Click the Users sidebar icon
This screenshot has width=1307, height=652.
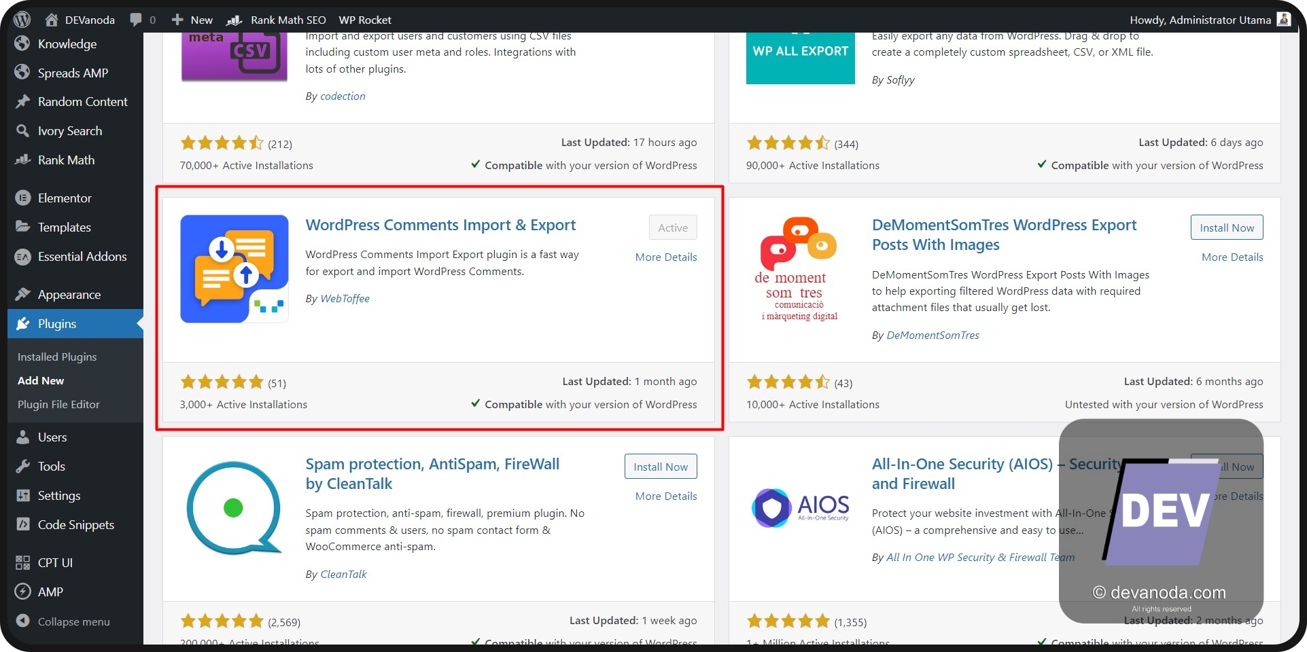(22, 437)
